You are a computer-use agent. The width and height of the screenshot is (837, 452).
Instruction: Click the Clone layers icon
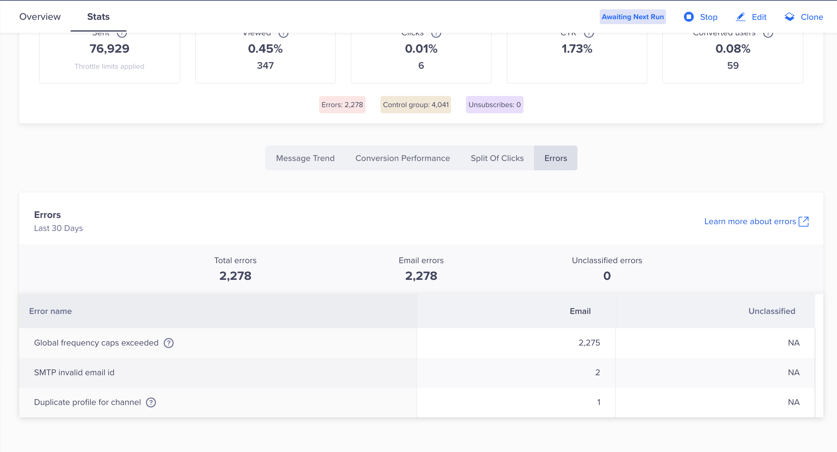789,16
